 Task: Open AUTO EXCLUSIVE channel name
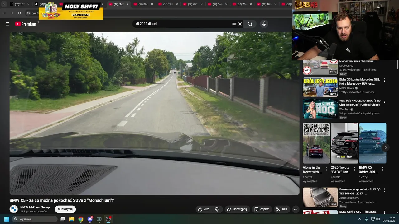349,198
